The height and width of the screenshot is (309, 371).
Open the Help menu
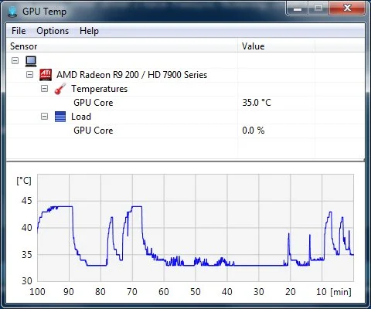(89, 31)
